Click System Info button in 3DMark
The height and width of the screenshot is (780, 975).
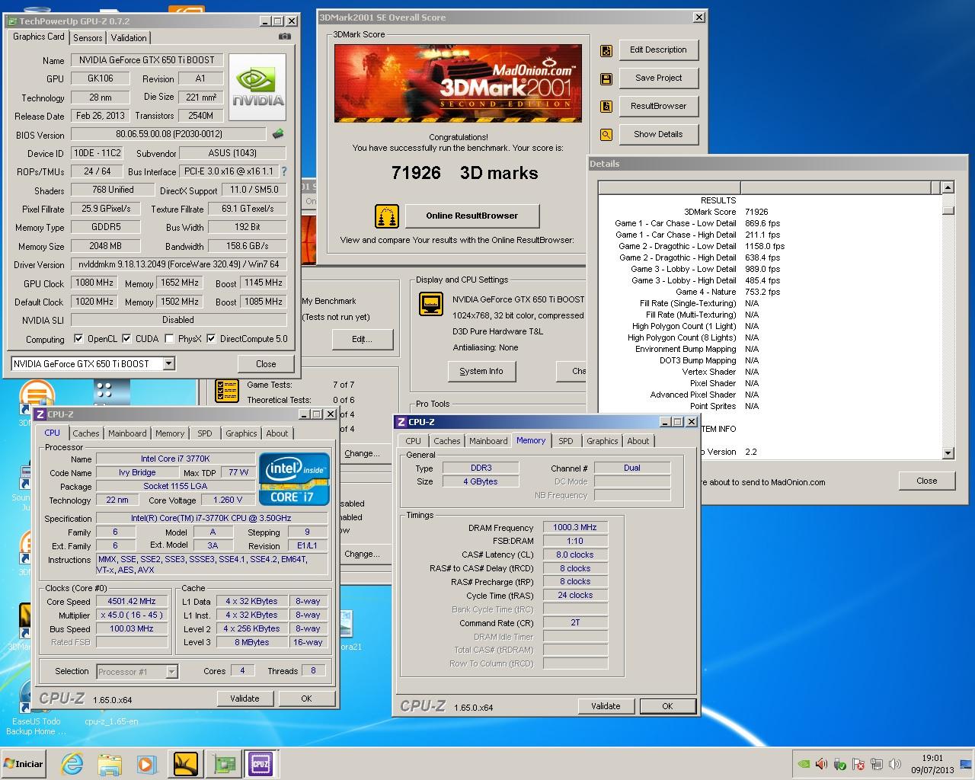(x=481, y=372)
